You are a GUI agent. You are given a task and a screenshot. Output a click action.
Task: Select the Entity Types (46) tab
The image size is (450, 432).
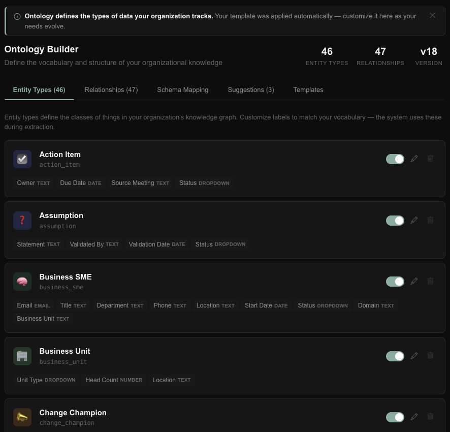39,90
